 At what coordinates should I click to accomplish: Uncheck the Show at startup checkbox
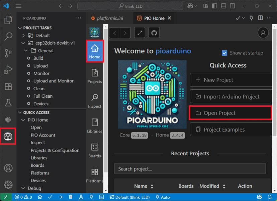pos(224,53)
